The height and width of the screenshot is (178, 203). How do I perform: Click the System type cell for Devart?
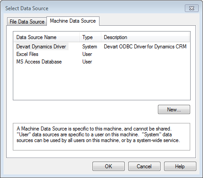point(90,47)
